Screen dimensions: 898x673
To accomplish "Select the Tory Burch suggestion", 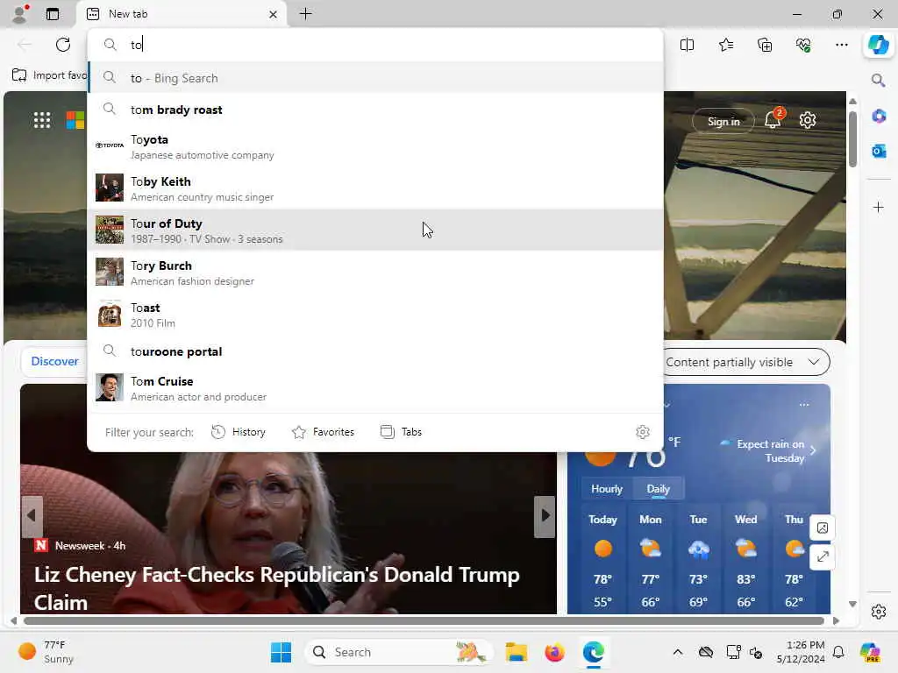I will pos(375,273).
